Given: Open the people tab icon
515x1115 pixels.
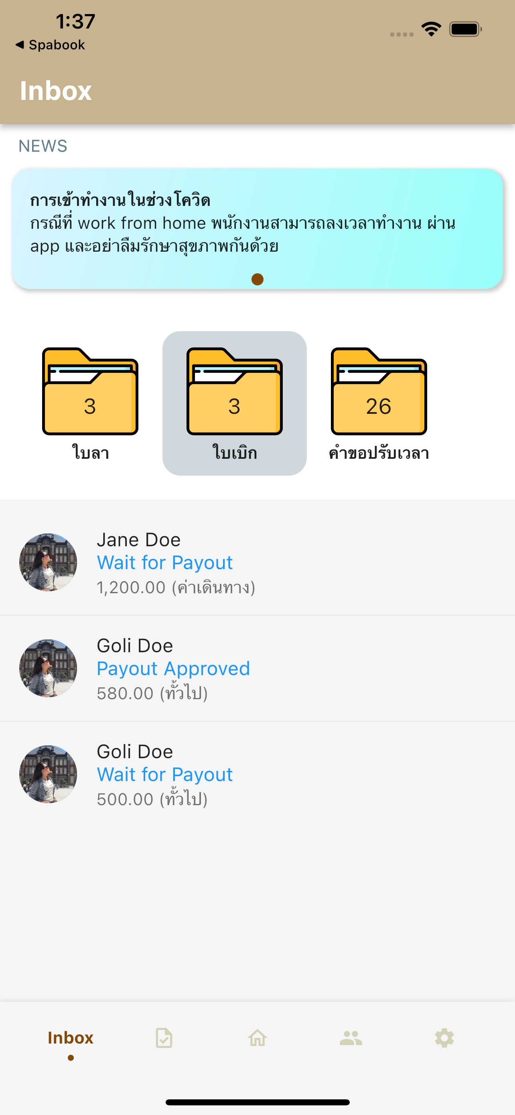Looking at the screenshot, I should [351, 1038].
